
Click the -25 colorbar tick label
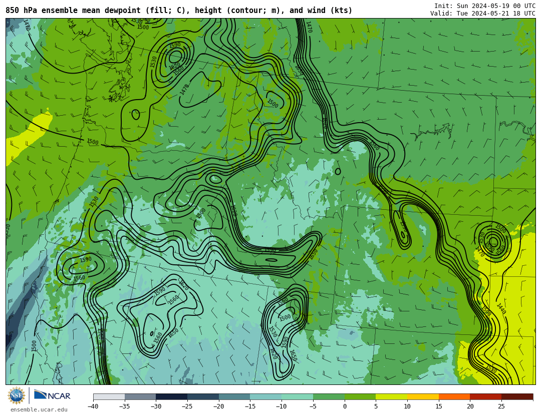(x=187, y=406)
